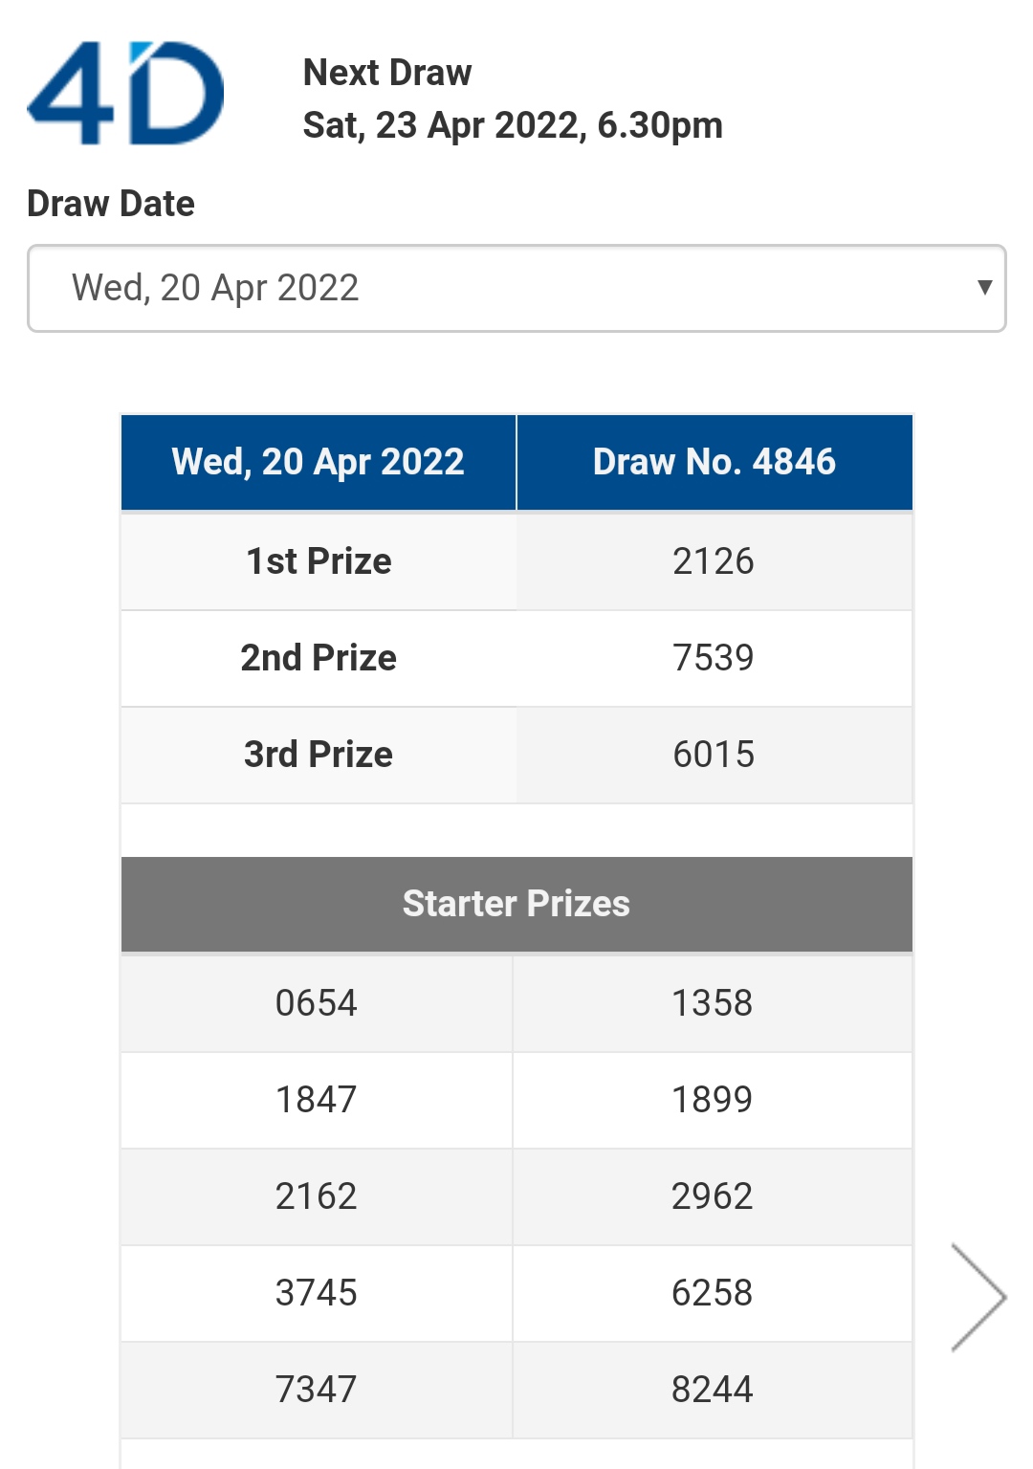Screen dimensions: 1033x1469
Task: Click the Starter Prizes header
Action: [x=516, y=904]
